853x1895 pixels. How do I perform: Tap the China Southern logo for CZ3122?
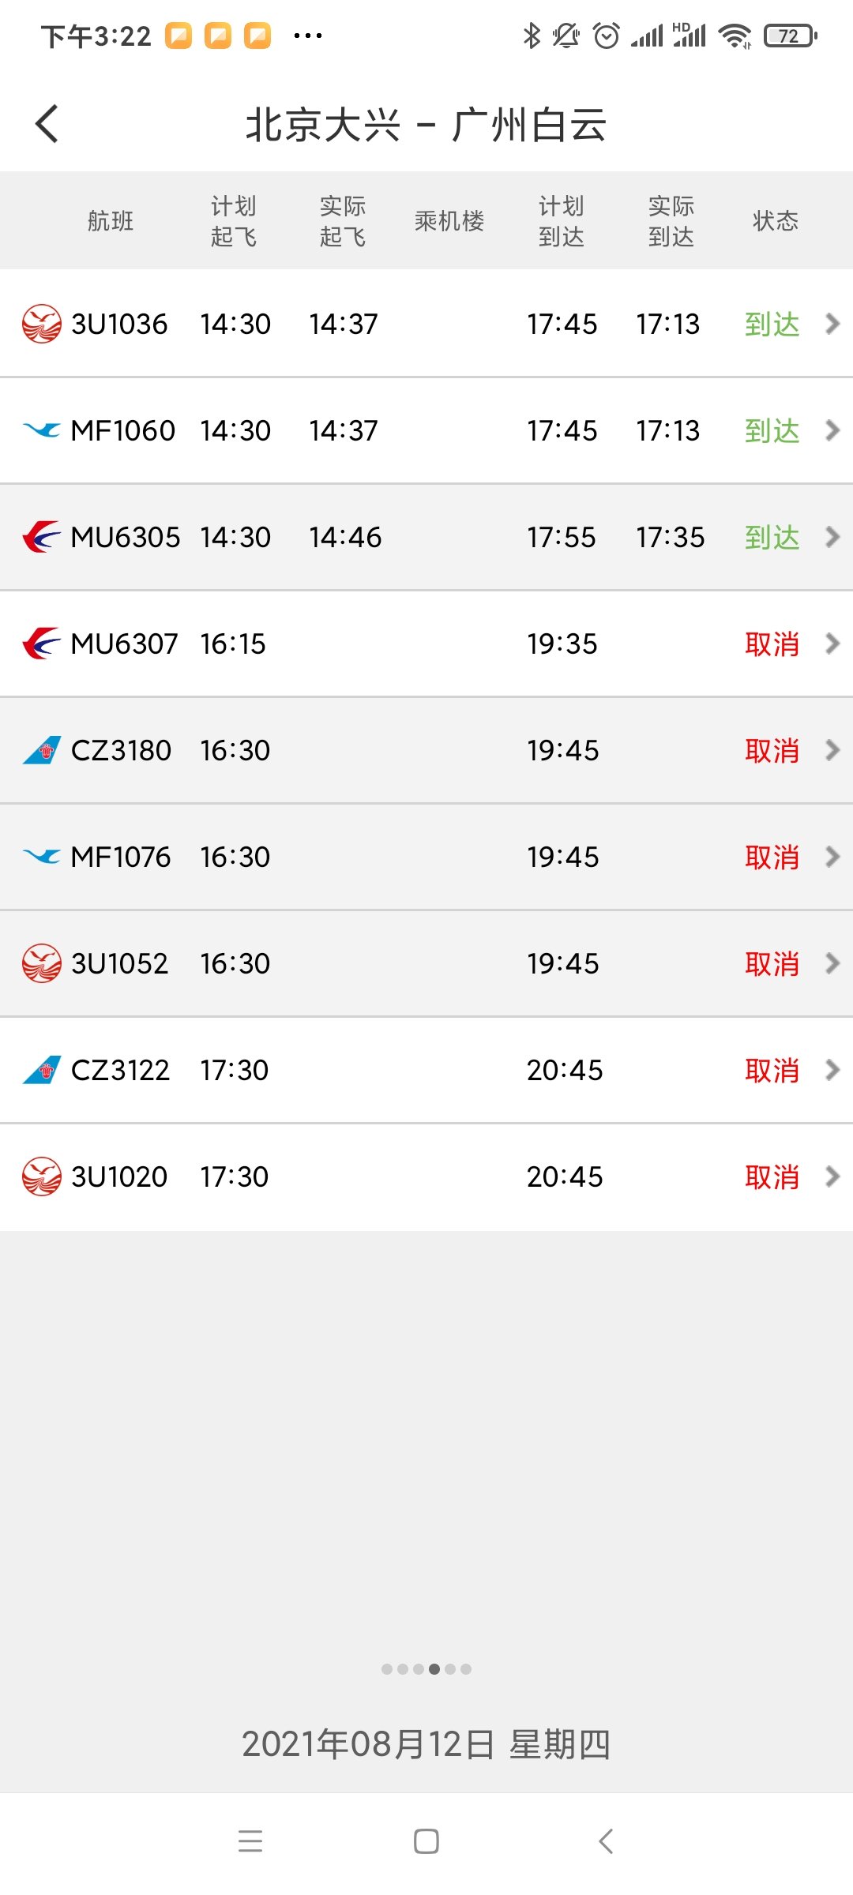click(x=41, y=1070)
